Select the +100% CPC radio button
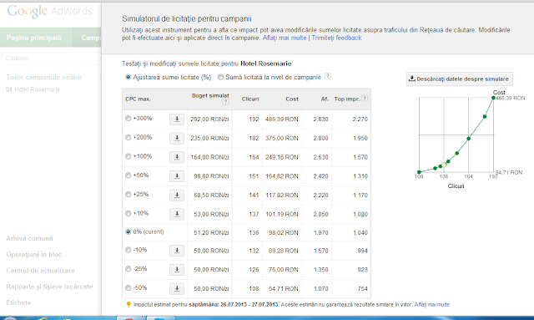534x320 pixels. tap(128, 156)
